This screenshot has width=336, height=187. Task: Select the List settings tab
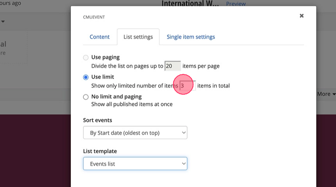coord(138,37)
